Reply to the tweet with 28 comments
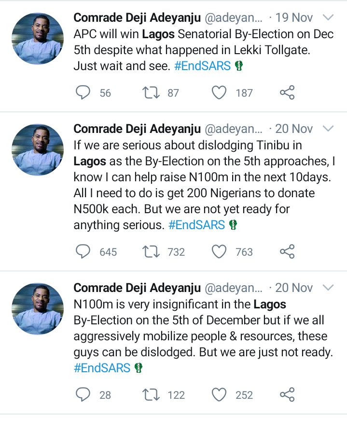The height and width of the screenshot is (422, 347). coord(83,394)
